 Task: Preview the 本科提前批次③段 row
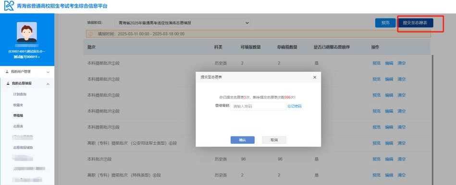pos(376,95)
